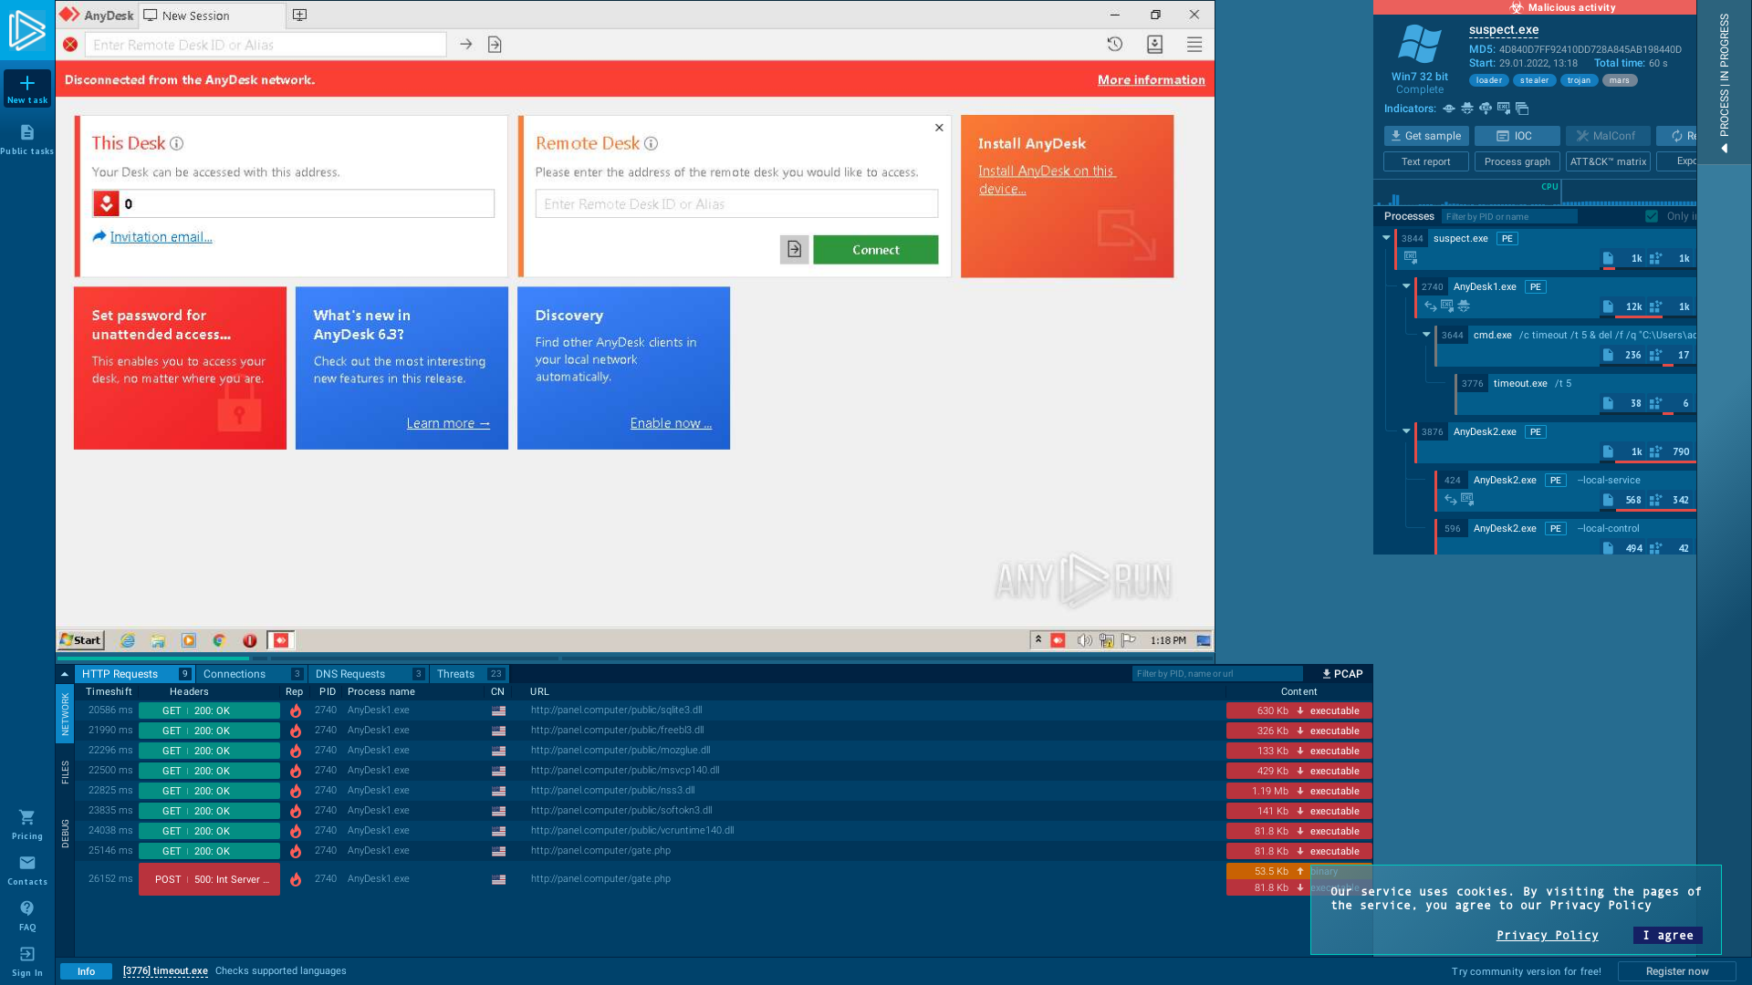Click the spy hat indicator icon
Screen dimensions: 1752x985
point(1467,109)
